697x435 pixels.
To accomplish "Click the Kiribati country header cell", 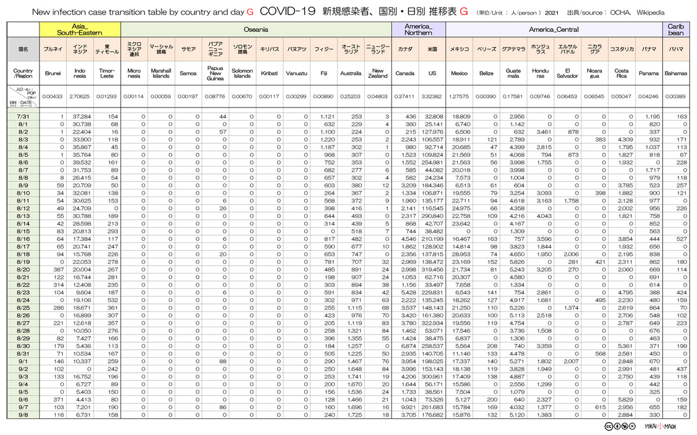I will click(270, 74).
